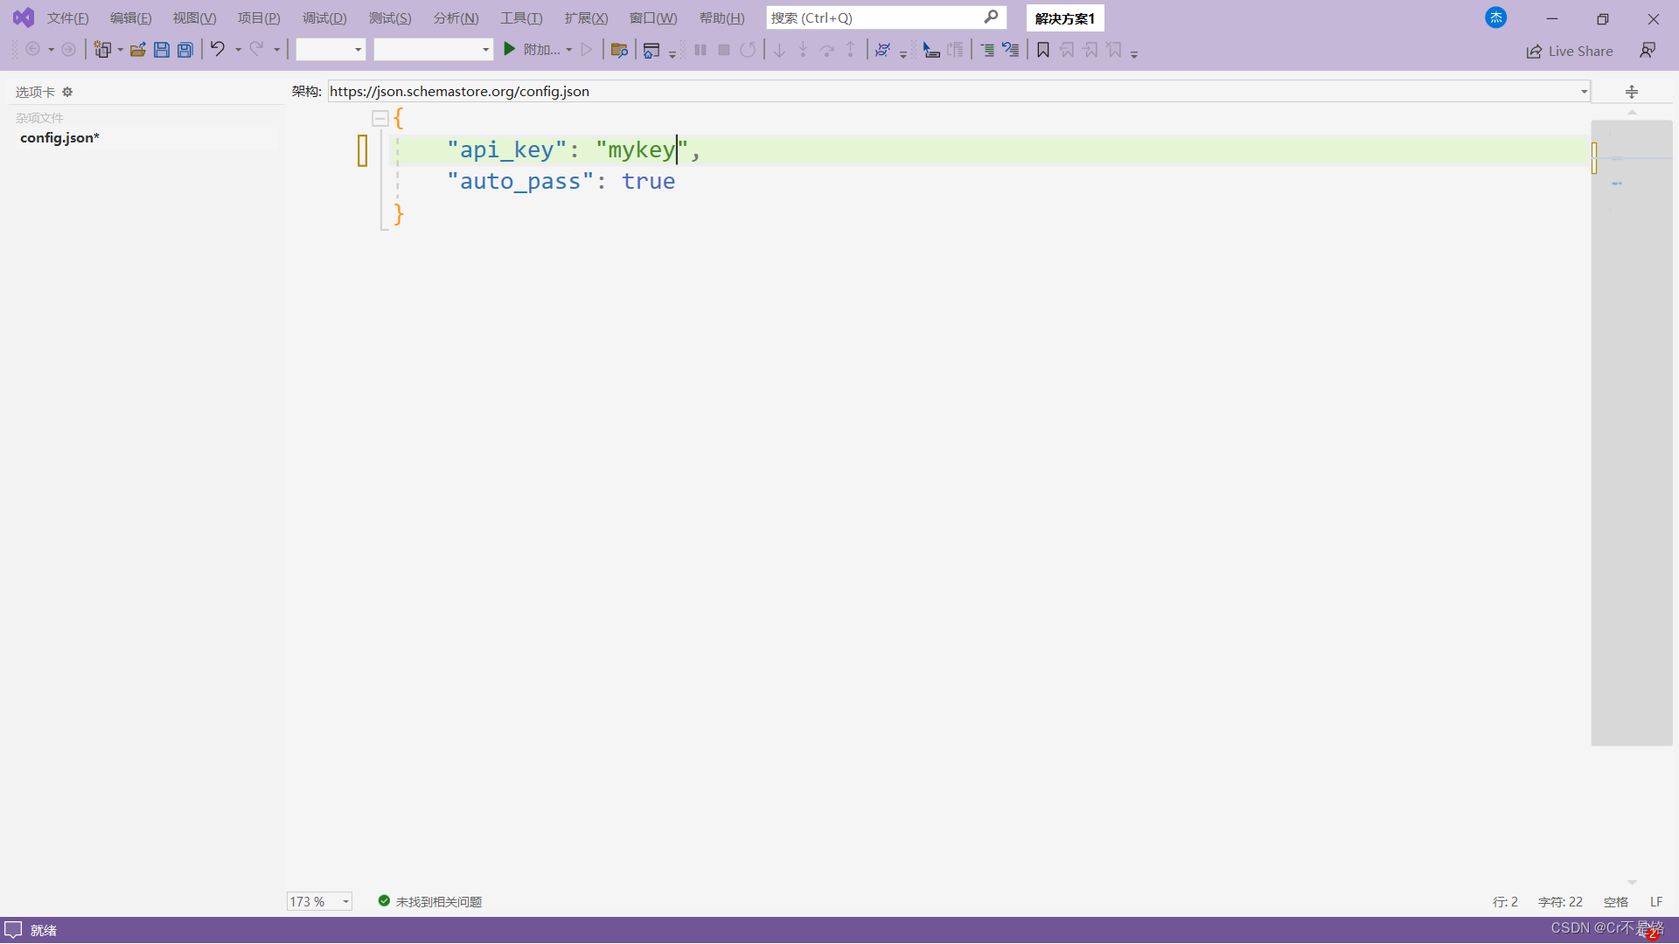
Task: Undo the last edit
Action: 217,50
